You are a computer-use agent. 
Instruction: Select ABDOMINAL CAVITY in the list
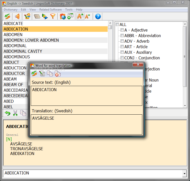click(x=55, y=51)
